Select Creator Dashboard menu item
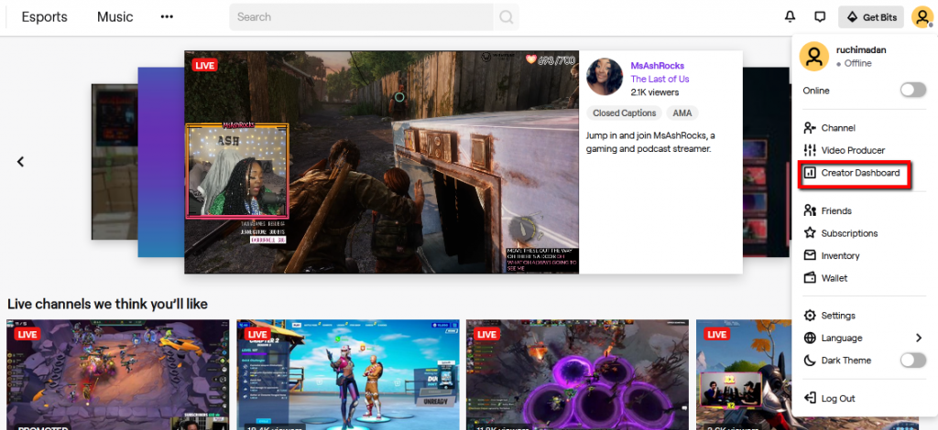Image resolution: width=938 pixels, height=430 pixels. coord(859,173)
